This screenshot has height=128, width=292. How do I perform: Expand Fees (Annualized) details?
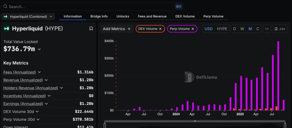39,72
